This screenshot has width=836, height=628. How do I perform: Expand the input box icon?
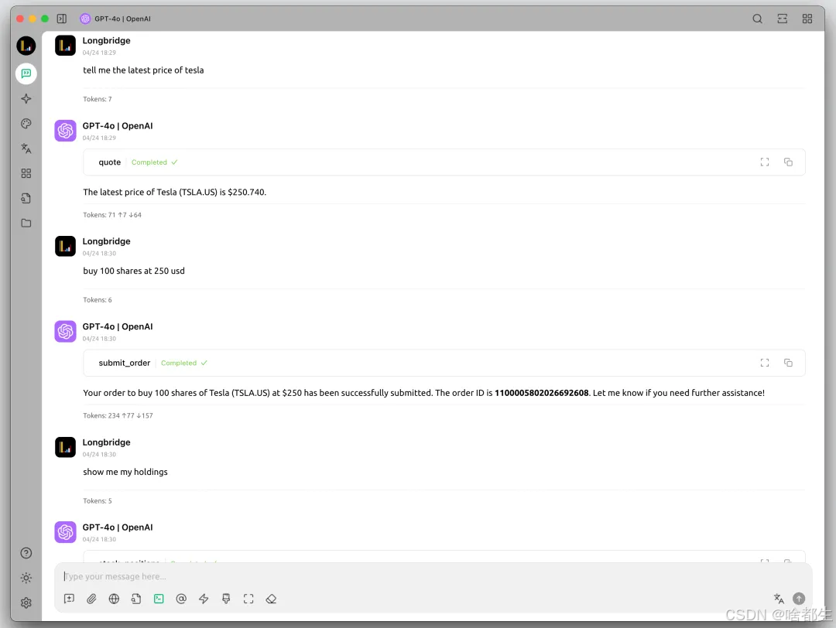tap(248, 599)
